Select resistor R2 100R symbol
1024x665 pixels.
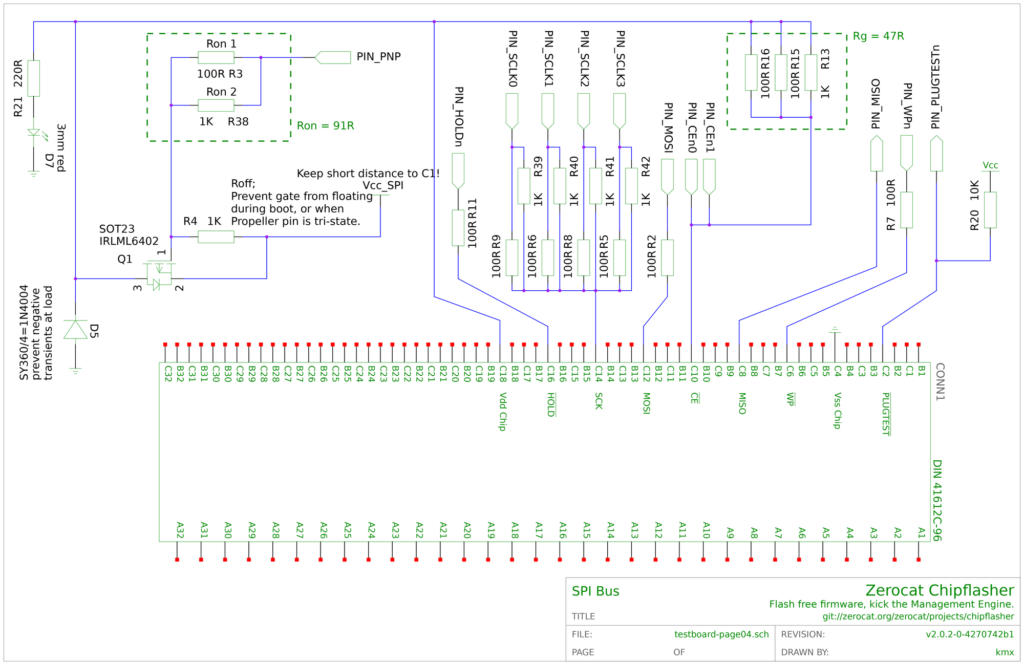tap(667, 258)
